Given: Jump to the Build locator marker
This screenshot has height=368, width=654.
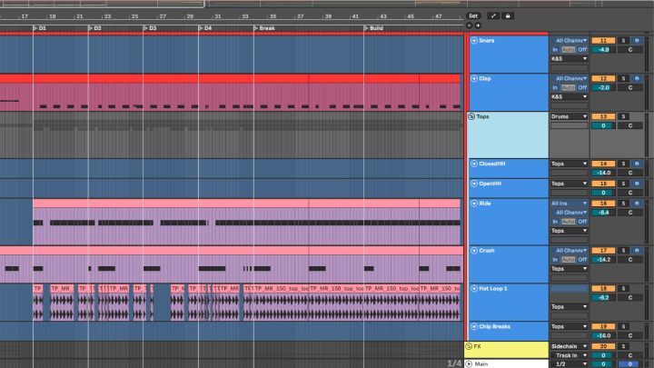Looking at the screenshot, I should point(373,28).
